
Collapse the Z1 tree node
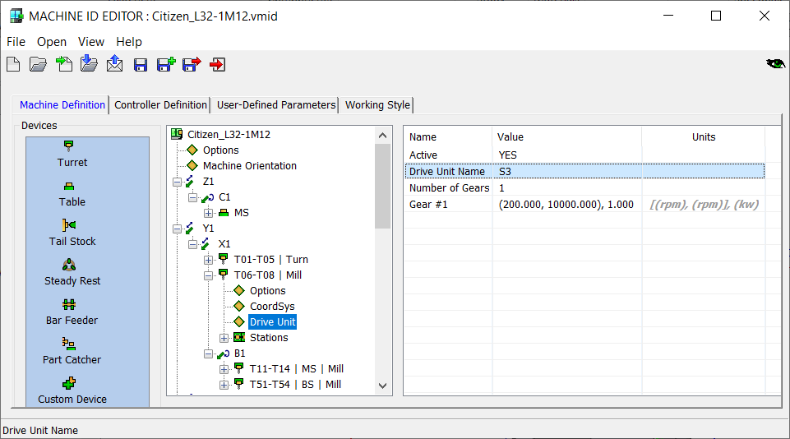click(x=177, y=182)
